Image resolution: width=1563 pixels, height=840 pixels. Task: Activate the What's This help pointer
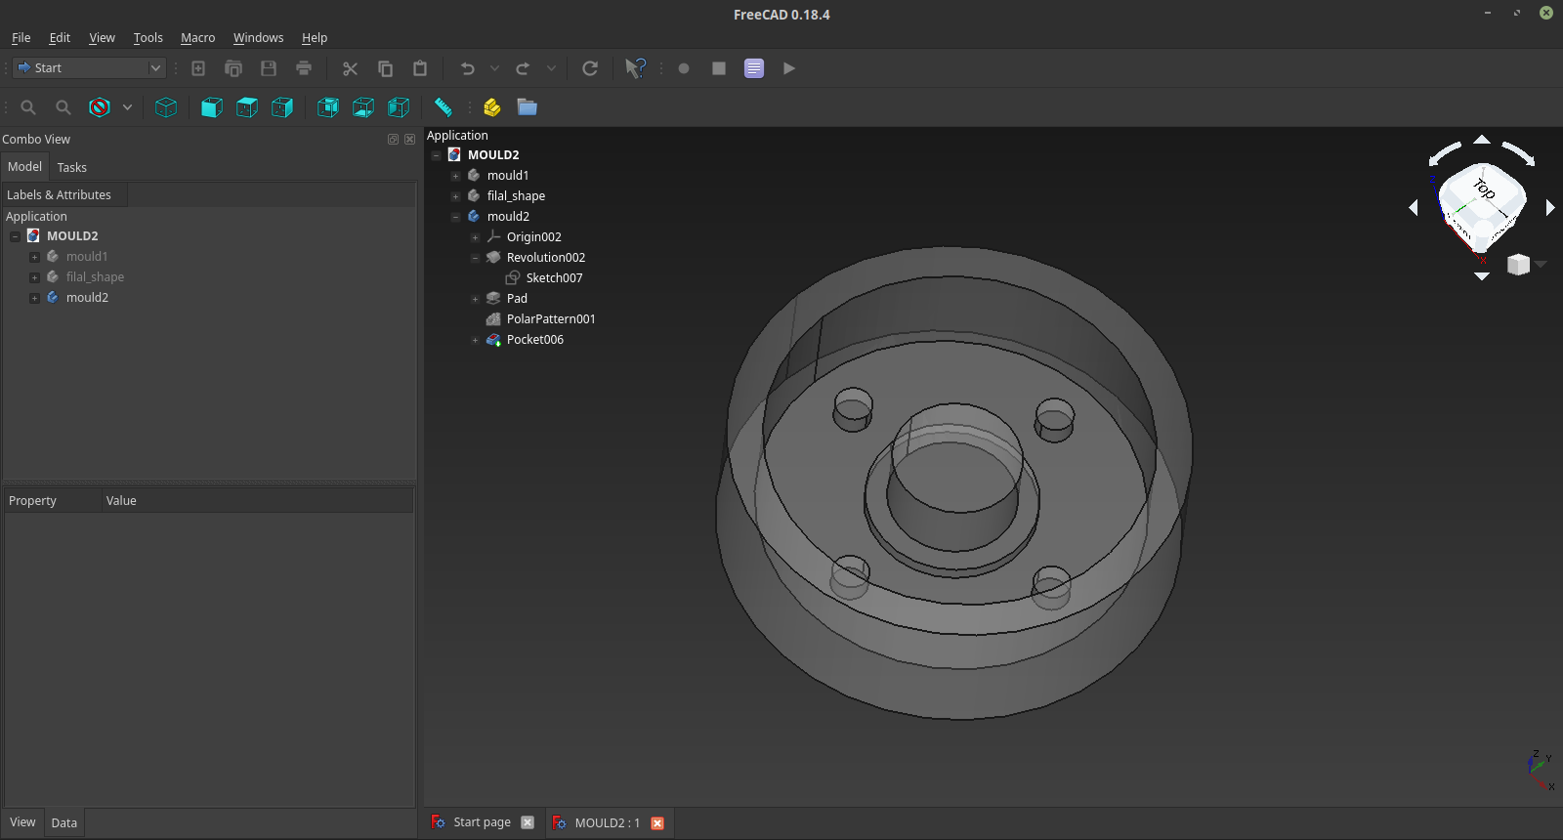point(635,68)
